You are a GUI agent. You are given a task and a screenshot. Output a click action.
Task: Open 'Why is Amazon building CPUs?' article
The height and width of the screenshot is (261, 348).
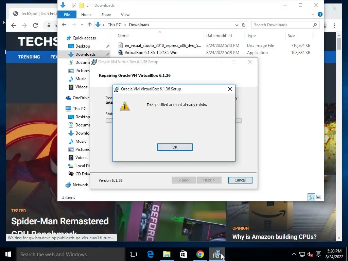[x=274, y=237]
